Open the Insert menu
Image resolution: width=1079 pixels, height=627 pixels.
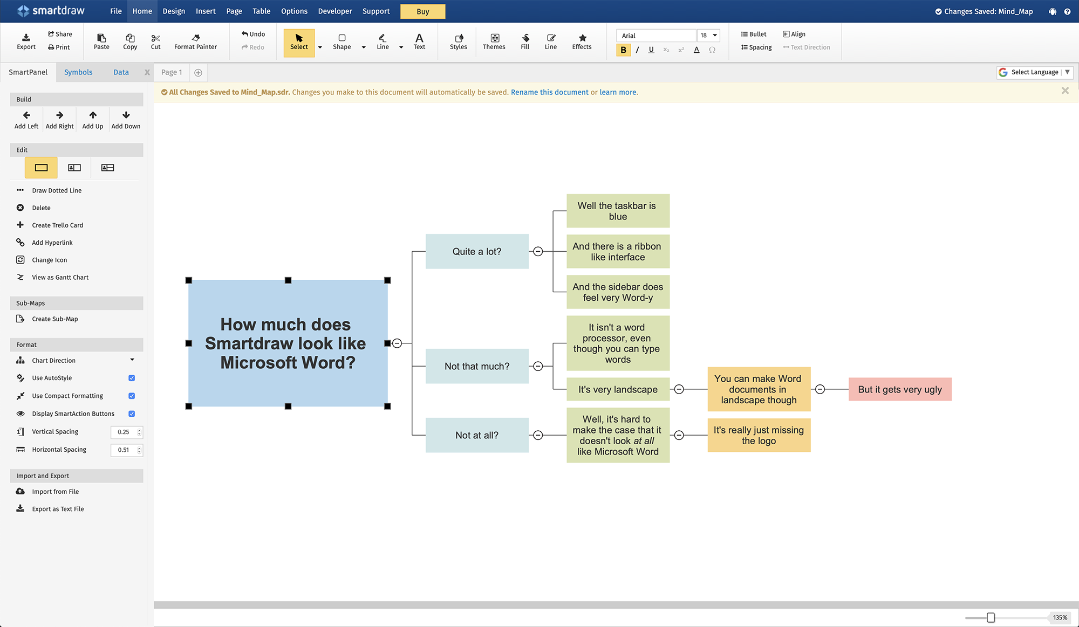tap(206, 11)
